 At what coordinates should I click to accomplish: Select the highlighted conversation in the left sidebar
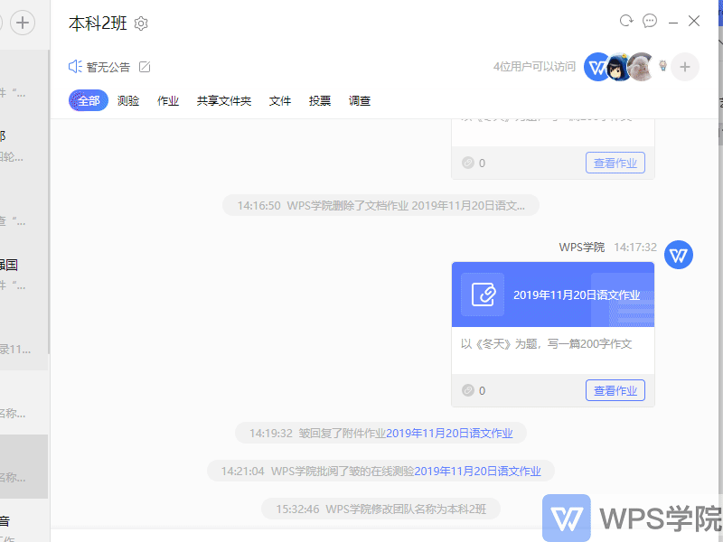(x=23, y=466)
